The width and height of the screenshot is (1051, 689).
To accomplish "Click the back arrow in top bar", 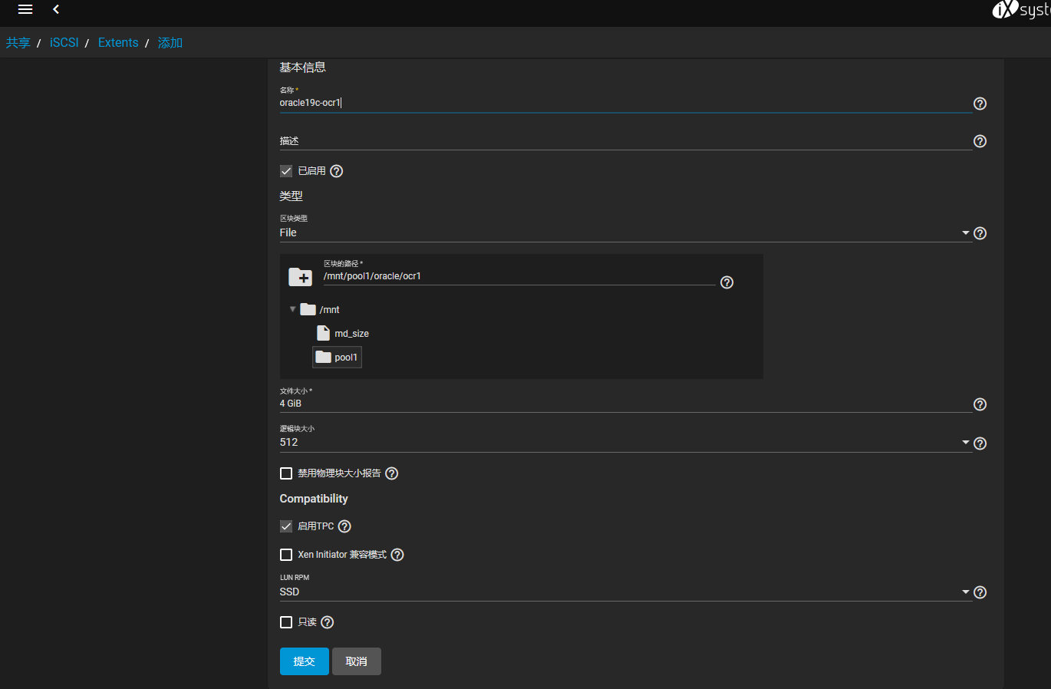I will pos(56,9).
